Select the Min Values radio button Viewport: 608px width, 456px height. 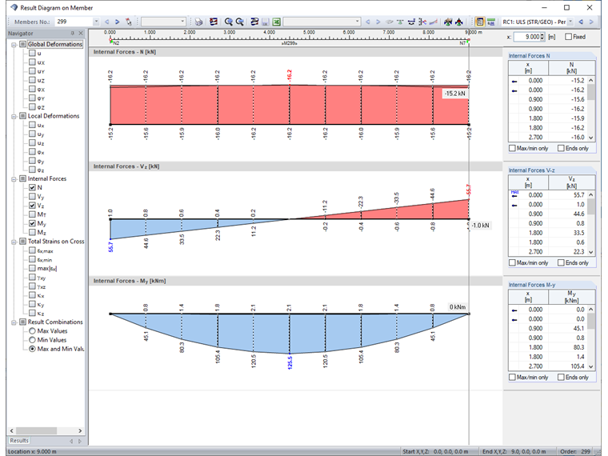click(x=32, y=340)
